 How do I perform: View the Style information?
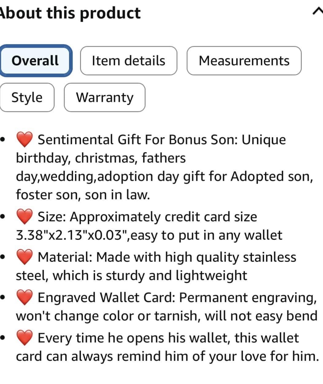(27, 97)
